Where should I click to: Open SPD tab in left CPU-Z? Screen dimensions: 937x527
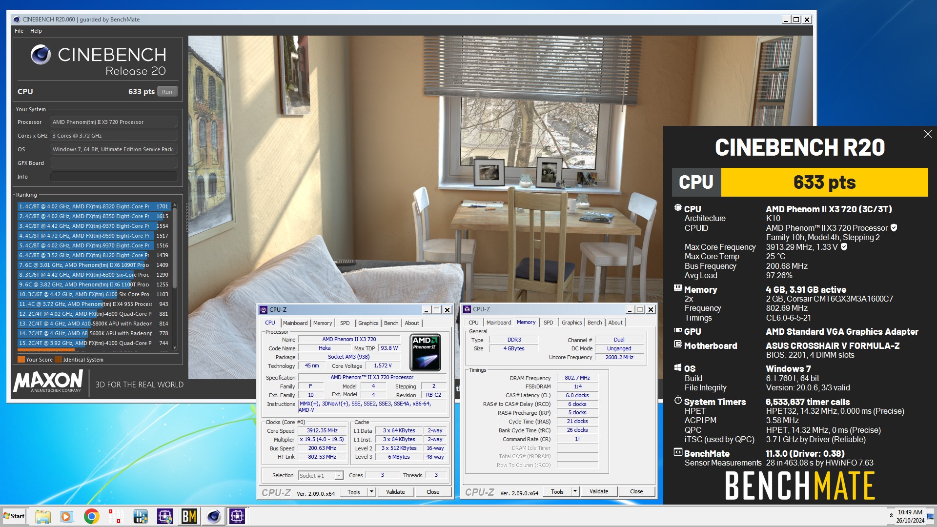tap(345, 323)
